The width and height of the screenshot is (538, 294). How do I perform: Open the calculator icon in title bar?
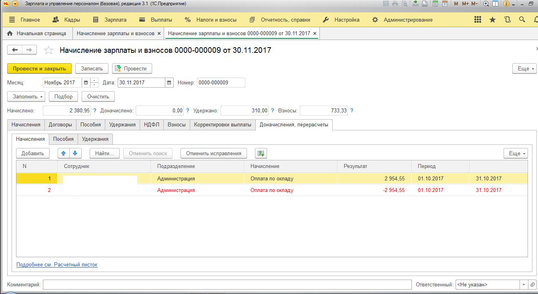[x=434, y=4]
